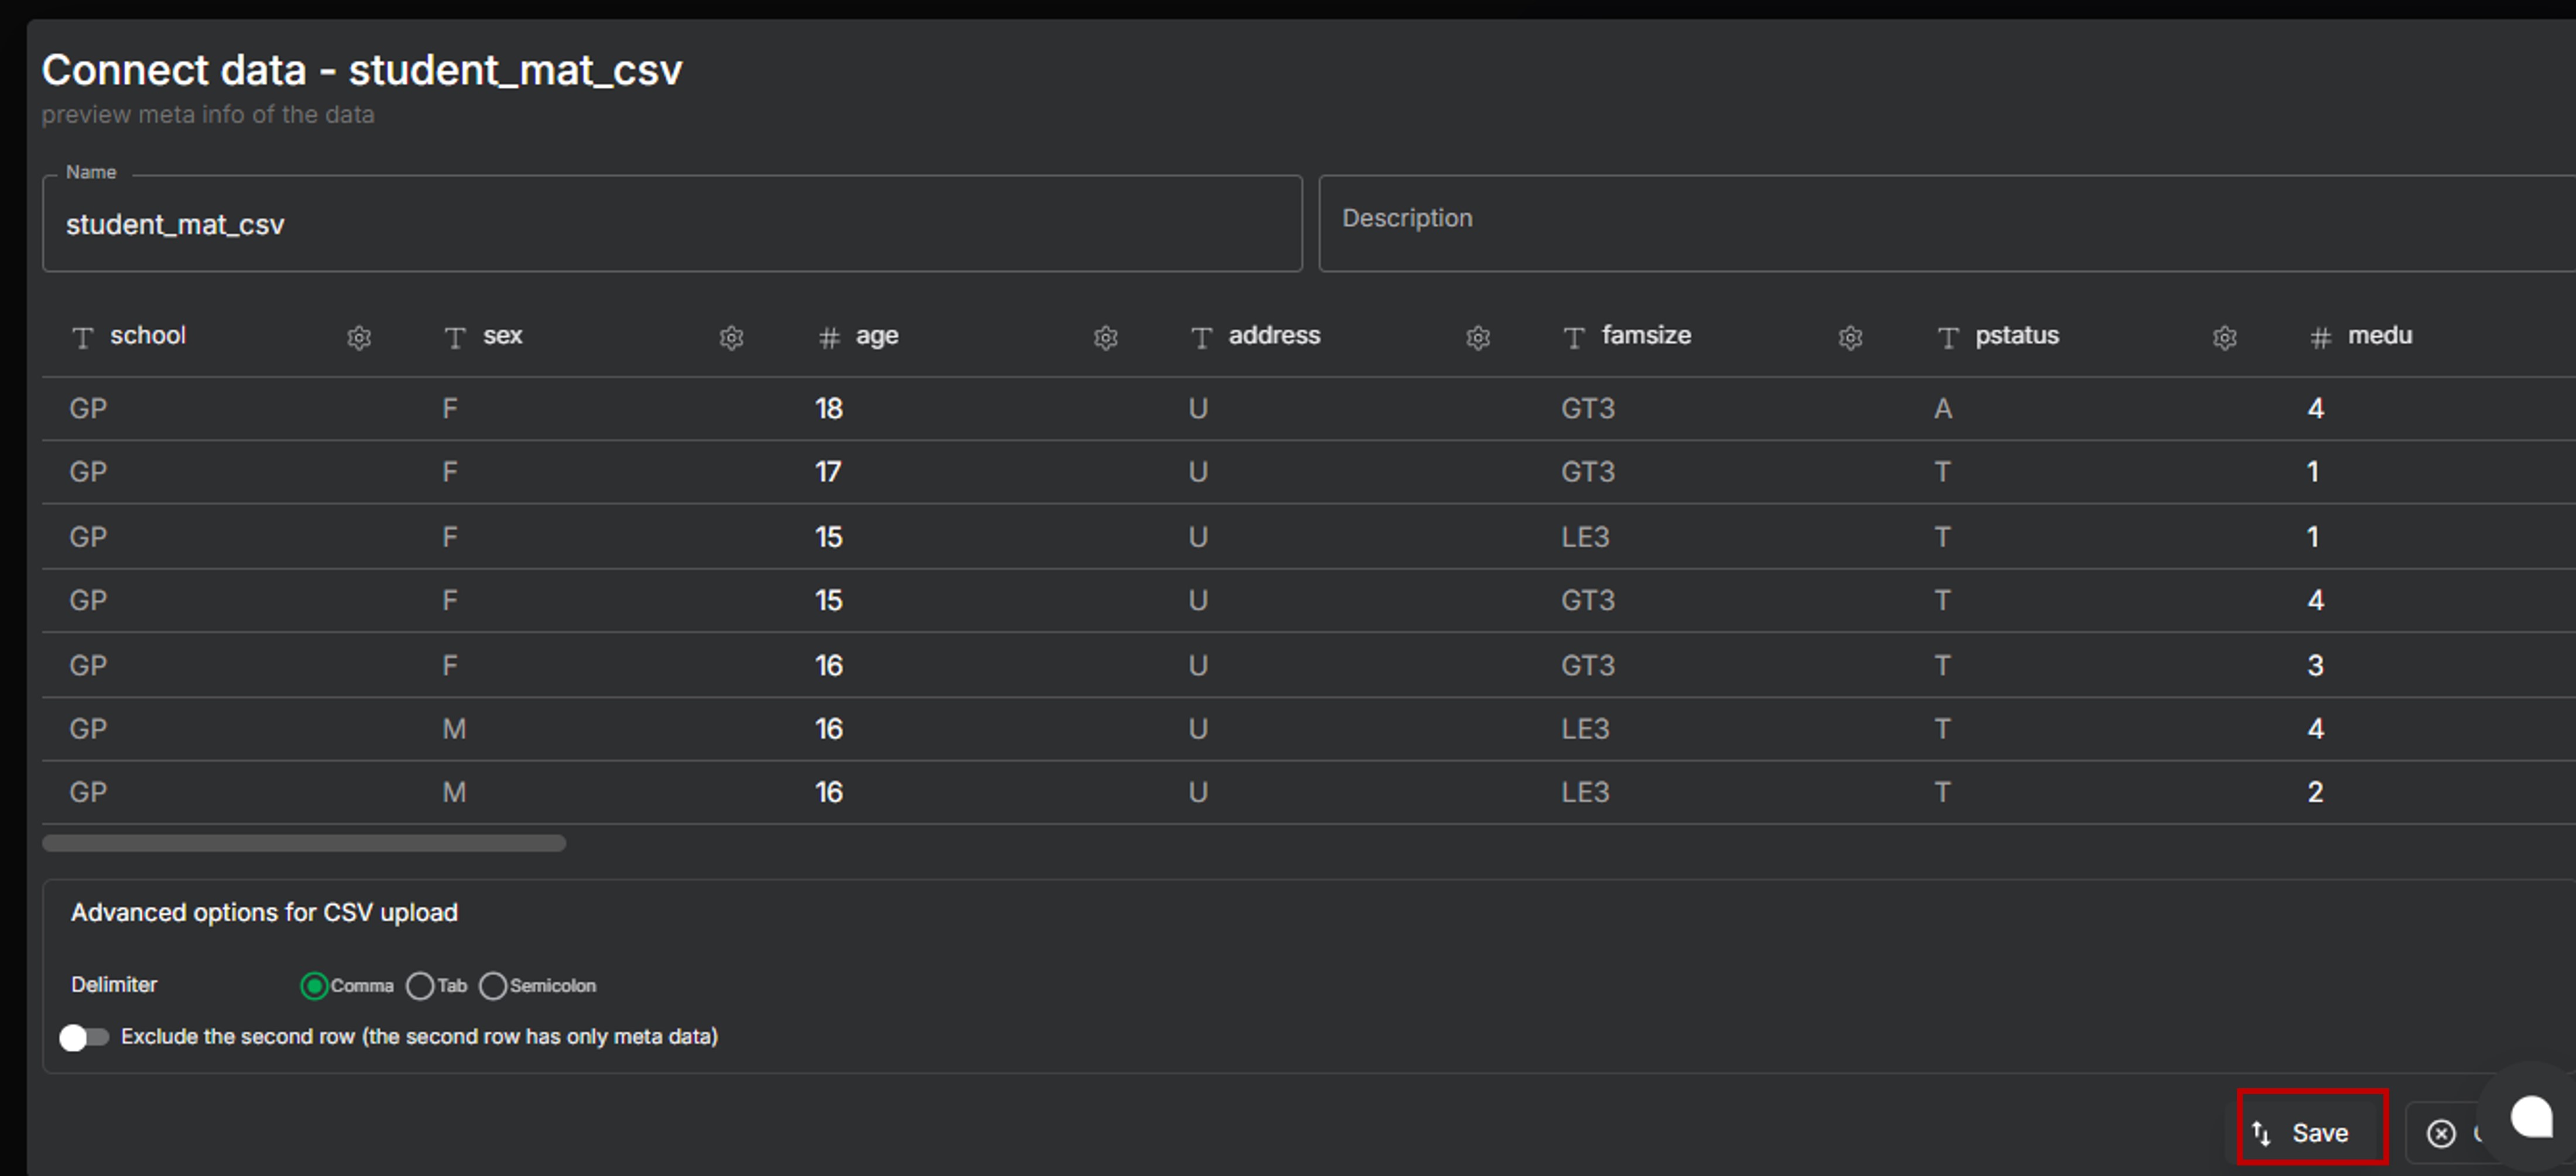Click the medu column header
Screen dimensions: 2576x1176
click(x=2379, y=336)
